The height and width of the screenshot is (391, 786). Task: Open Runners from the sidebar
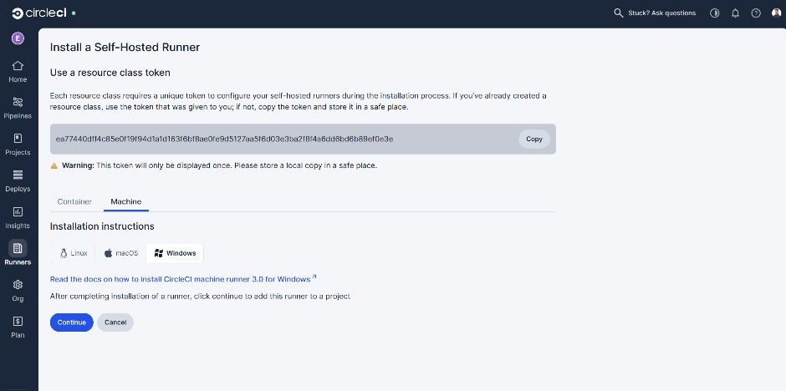18,253
